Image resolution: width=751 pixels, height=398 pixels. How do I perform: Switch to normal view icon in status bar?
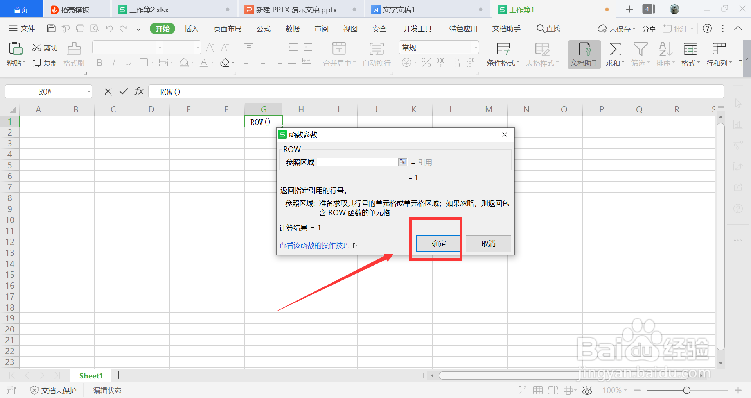538,390
